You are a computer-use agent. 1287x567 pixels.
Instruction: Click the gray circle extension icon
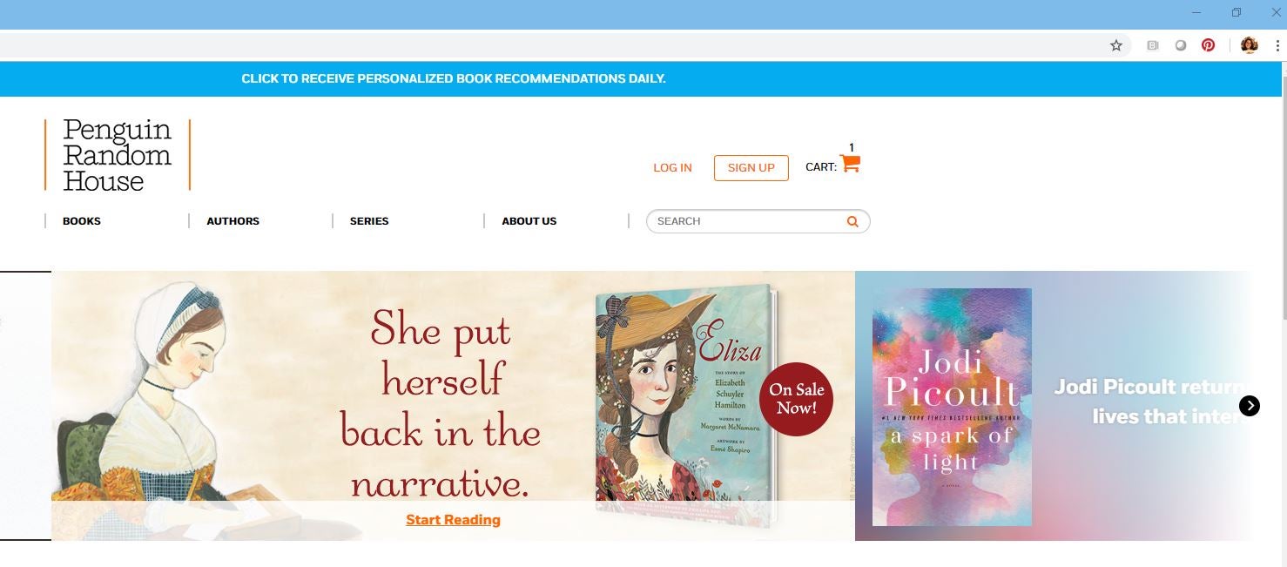point(1181,45)
